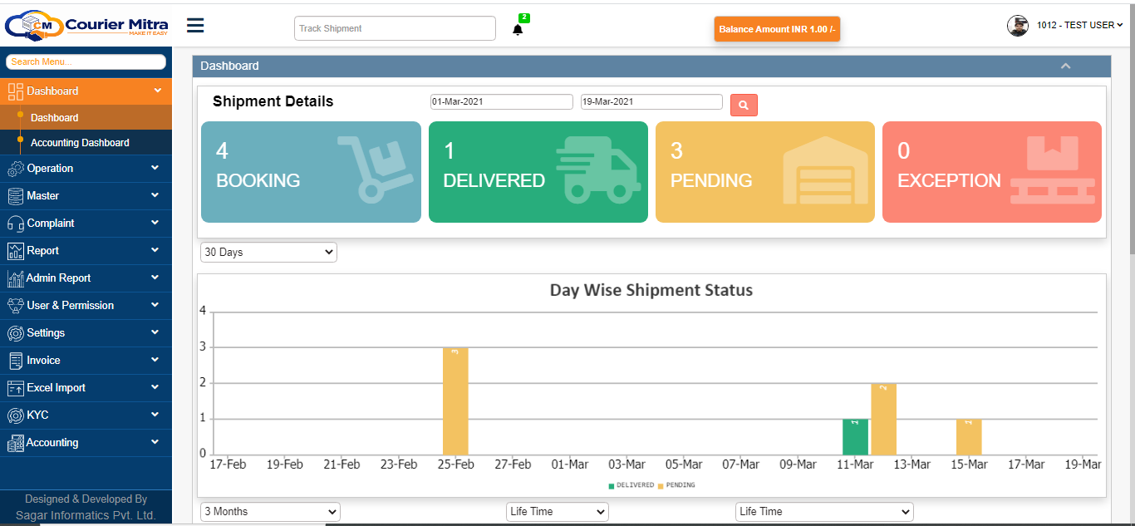Click the red shipment search magnifier icon
The image size is (1135, 526).
[x=743, y=105]
